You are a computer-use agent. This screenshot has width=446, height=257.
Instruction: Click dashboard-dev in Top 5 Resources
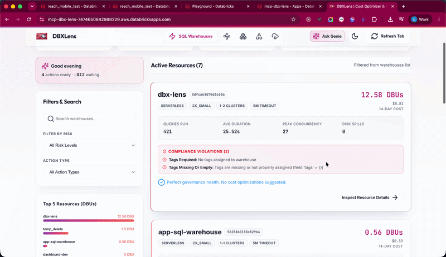point(55,254)
